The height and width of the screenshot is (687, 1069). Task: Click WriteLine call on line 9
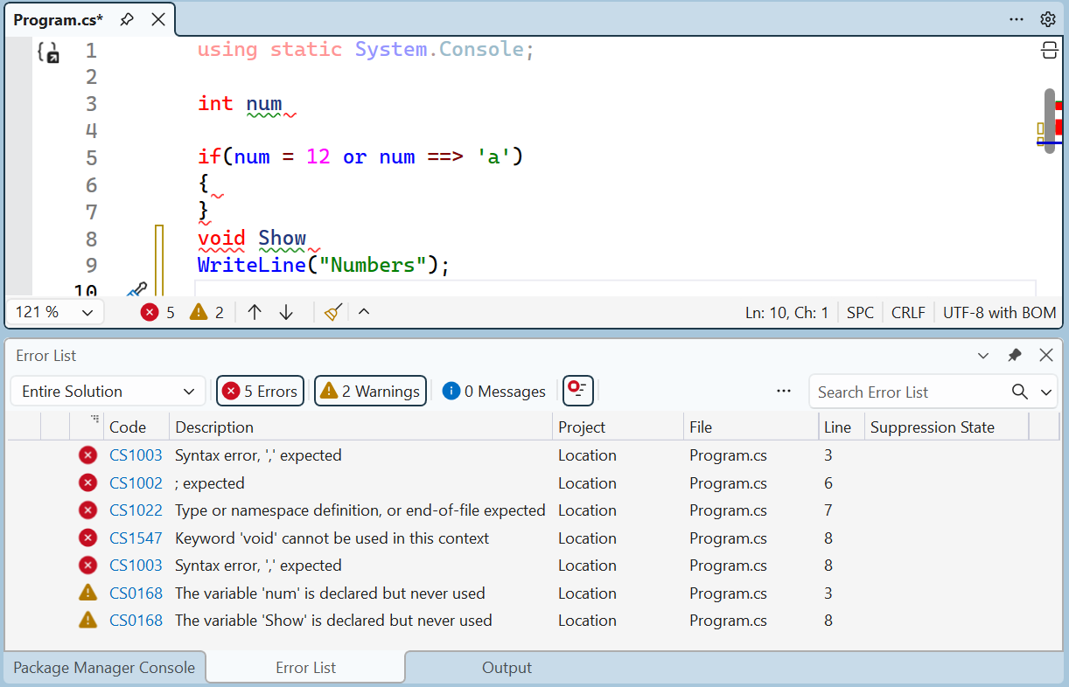[251, 265]
